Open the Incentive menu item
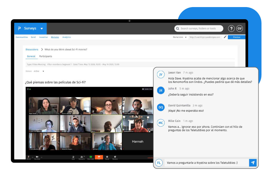Image resolution: width=266 pixels, height=177 pixels. coord(44,37)
